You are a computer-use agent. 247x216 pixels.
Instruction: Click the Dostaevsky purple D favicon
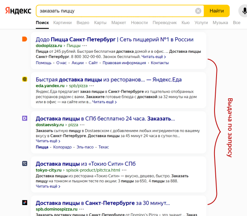click(x=24, y=118)
